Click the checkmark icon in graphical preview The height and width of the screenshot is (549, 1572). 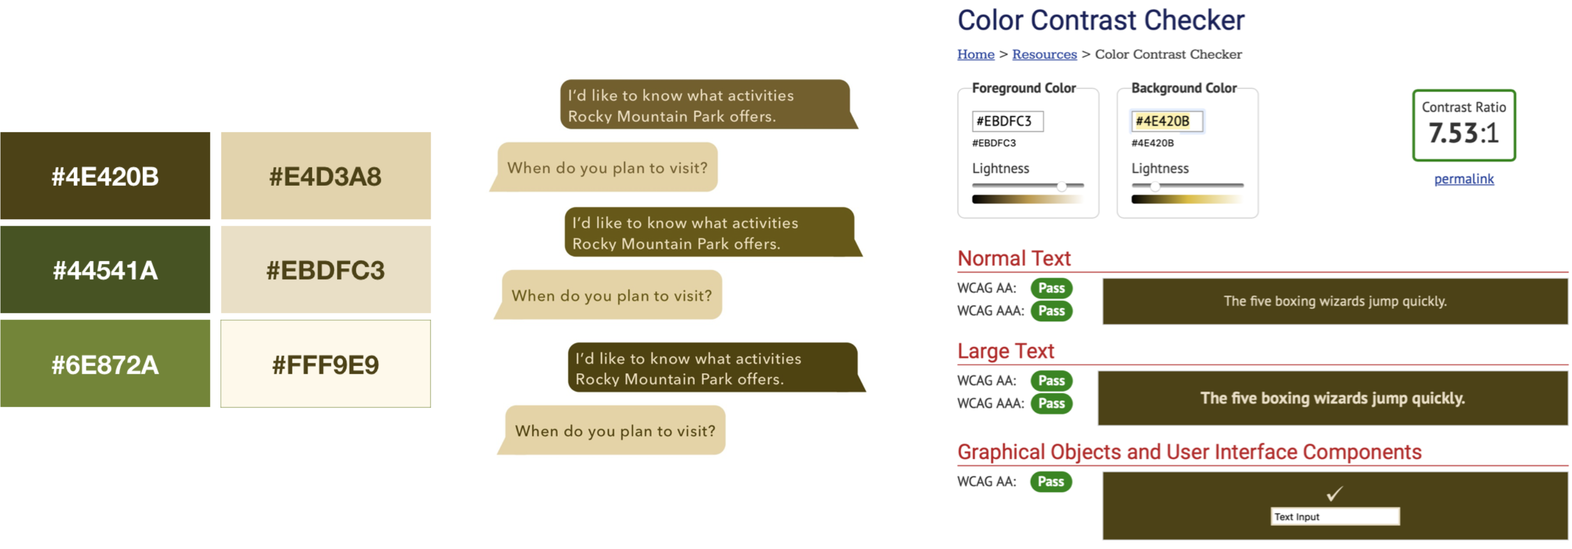[x=1334, y=493]
